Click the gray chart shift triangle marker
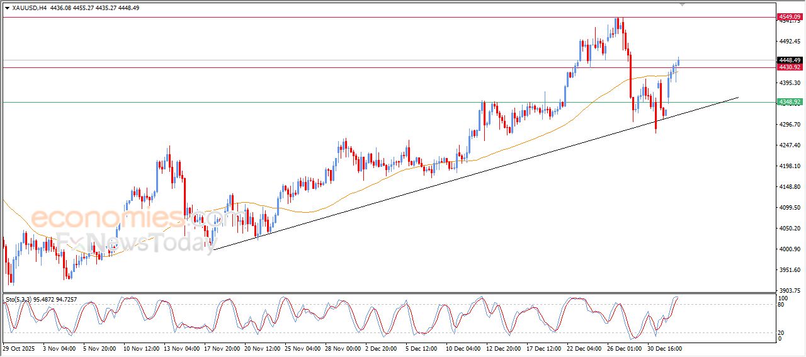806x357 pixels. tap(682, 4)
